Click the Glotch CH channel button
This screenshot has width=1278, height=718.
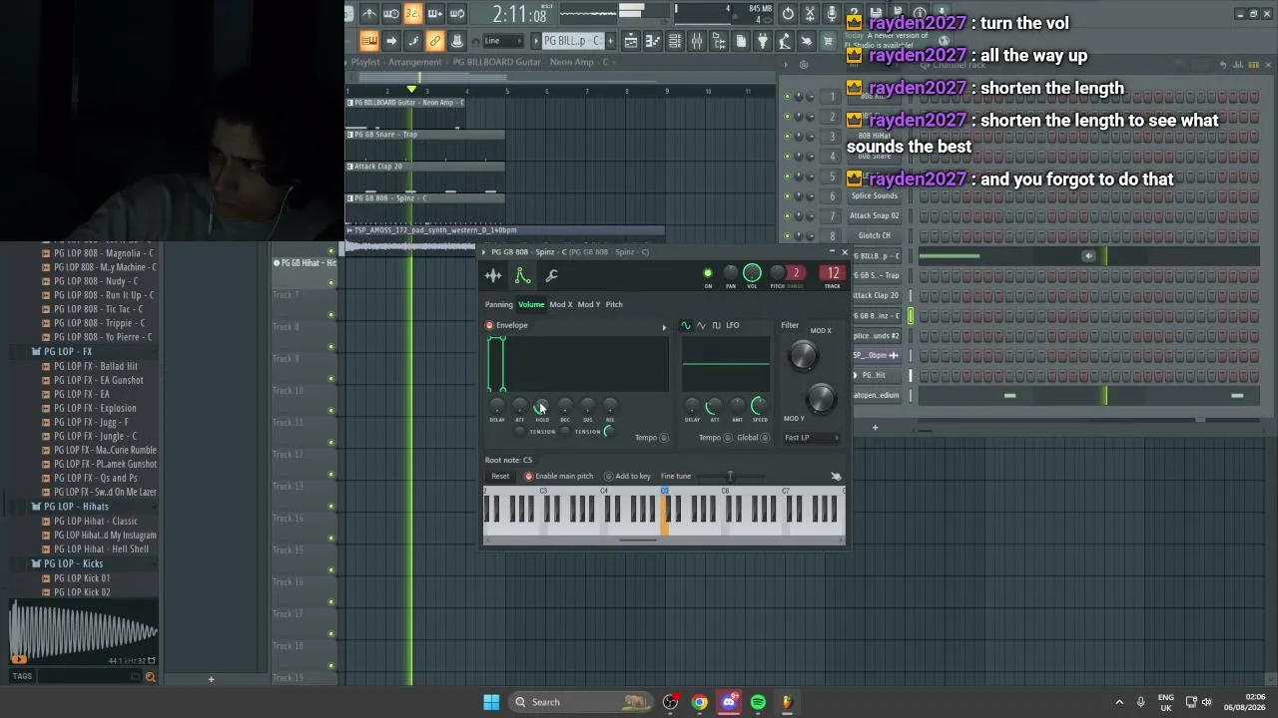[x=875, y=236]
